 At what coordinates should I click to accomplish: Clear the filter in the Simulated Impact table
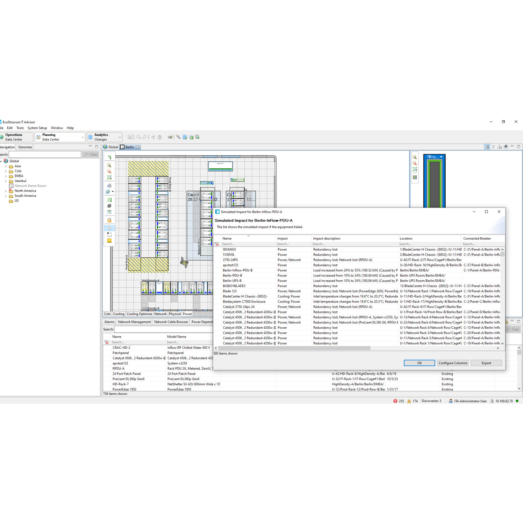pos(217,244)
